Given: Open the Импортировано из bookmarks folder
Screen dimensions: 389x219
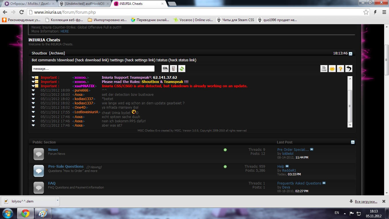Looking at the screenshot, I should [x=107, y=20].
